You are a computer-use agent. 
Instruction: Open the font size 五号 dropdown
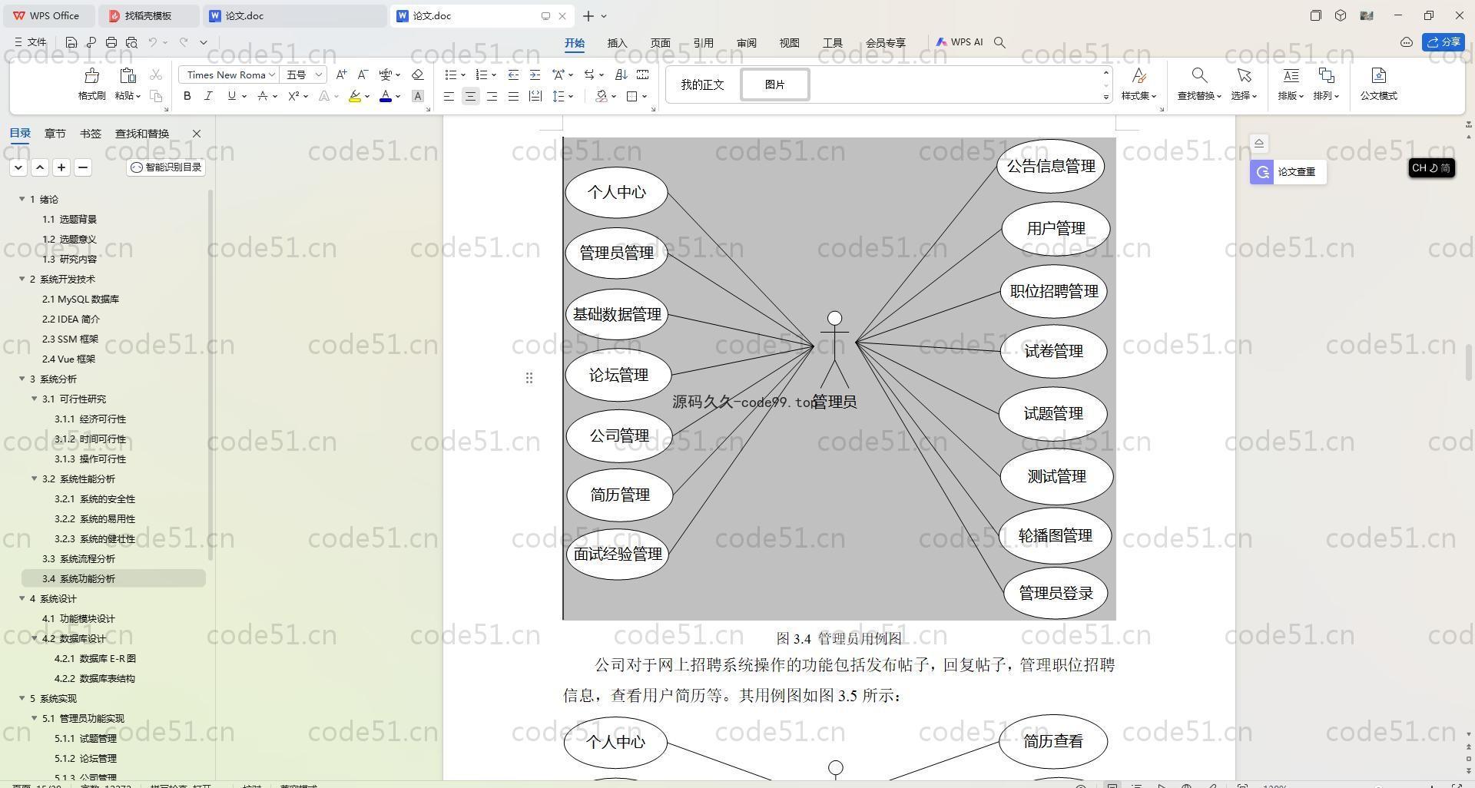coord(318,74)
